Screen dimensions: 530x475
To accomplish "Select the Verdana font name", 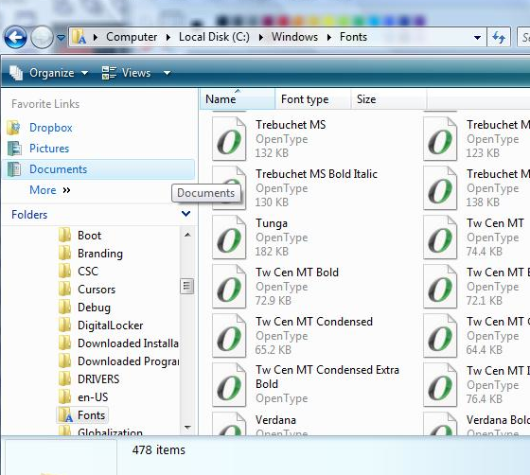I will tap(275, 420).
